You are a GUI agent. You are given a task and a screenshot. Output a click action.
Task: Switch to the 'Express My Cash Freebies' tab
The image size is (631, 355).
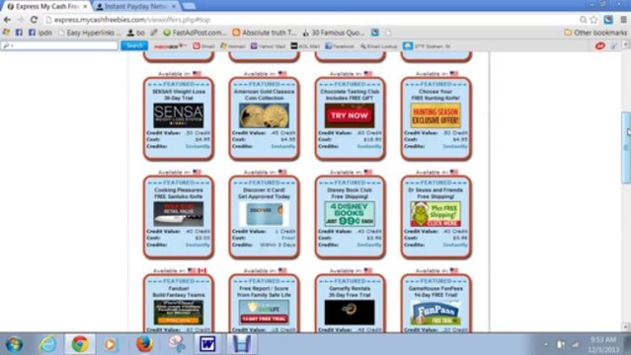pyautogui.click(x=46, y=7)
